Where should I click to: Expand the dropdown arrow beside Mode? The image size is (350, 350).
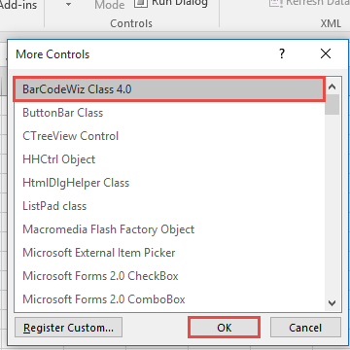68,5
